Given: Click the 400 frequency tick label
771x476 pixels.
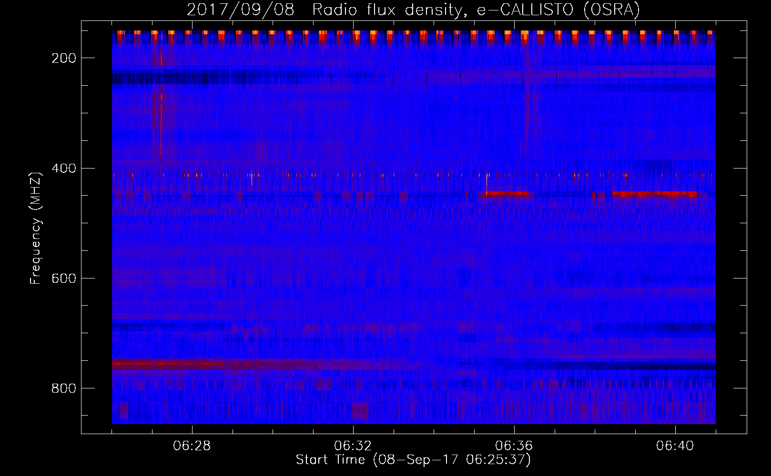Looking at the screenshot, I should (64, 168).
